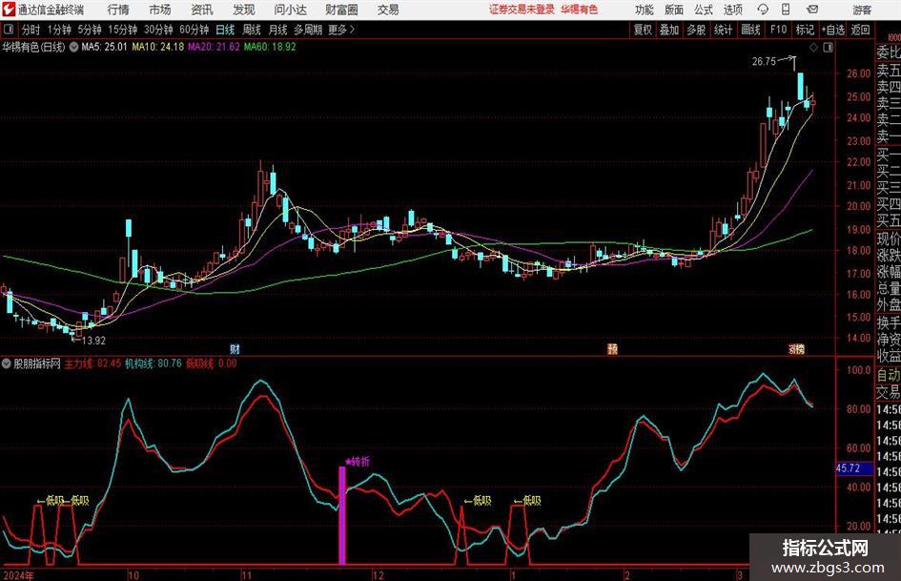This screenshot has height=581, width=901.
Task: Open the 市场 menu
Action: click(160, 10)
